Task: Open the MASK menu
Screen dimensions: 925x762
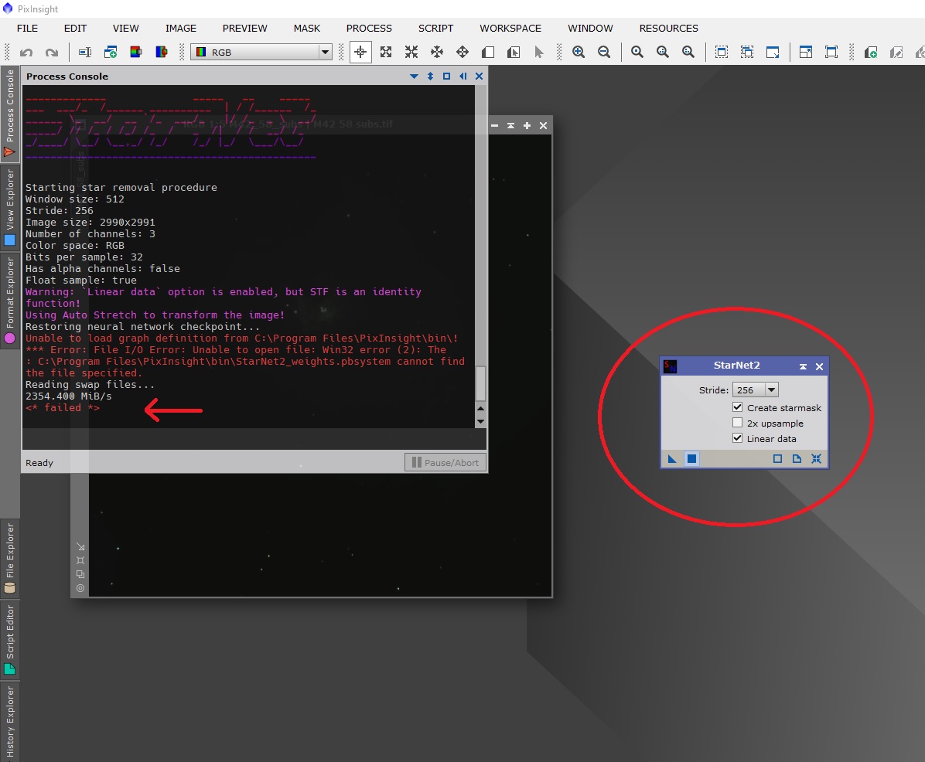Action: [307, 29]
